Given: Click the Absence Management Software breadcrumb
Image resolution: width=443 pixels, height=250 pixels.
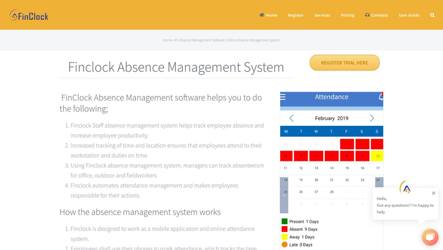Looking at the screenshot, I should pyautogui.click(x=227, y=40).
